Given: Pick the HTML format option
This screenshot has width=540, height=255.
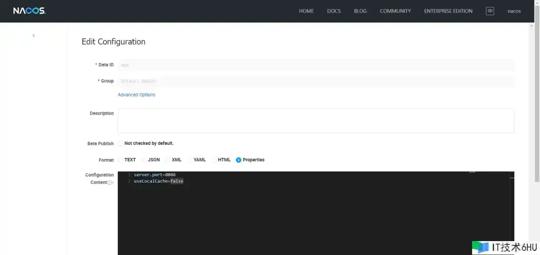Looking at the screenshot, I should point(214,160).
